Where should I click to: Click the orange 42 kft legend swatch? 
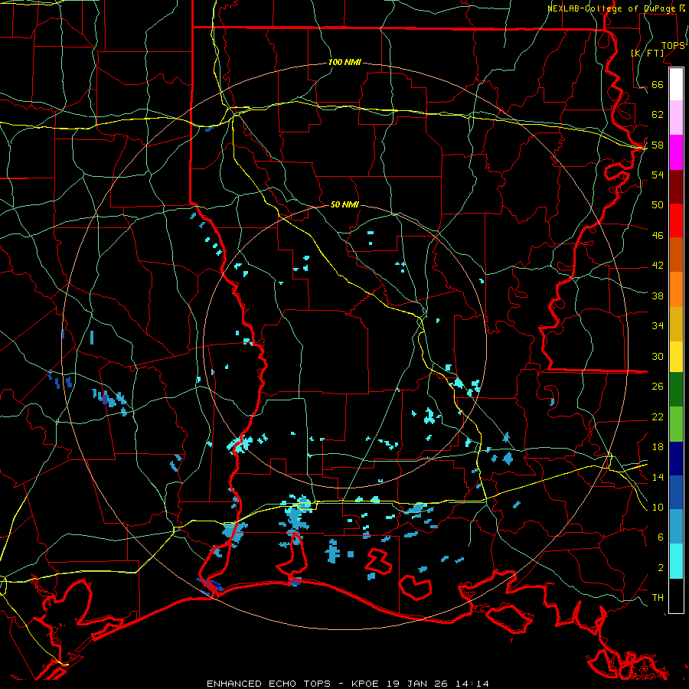point(676,289)
